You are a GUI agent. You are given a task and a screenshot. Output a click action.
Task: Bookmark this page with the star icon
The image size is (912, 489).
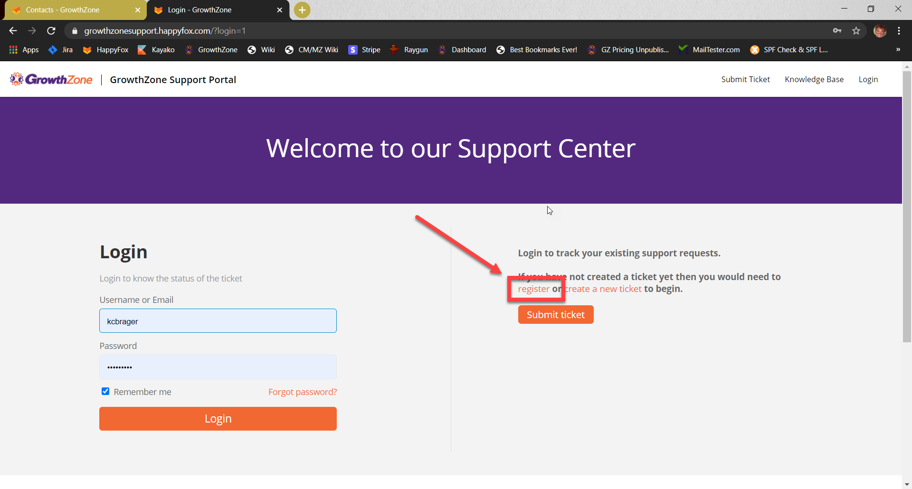tap(856, 31)
